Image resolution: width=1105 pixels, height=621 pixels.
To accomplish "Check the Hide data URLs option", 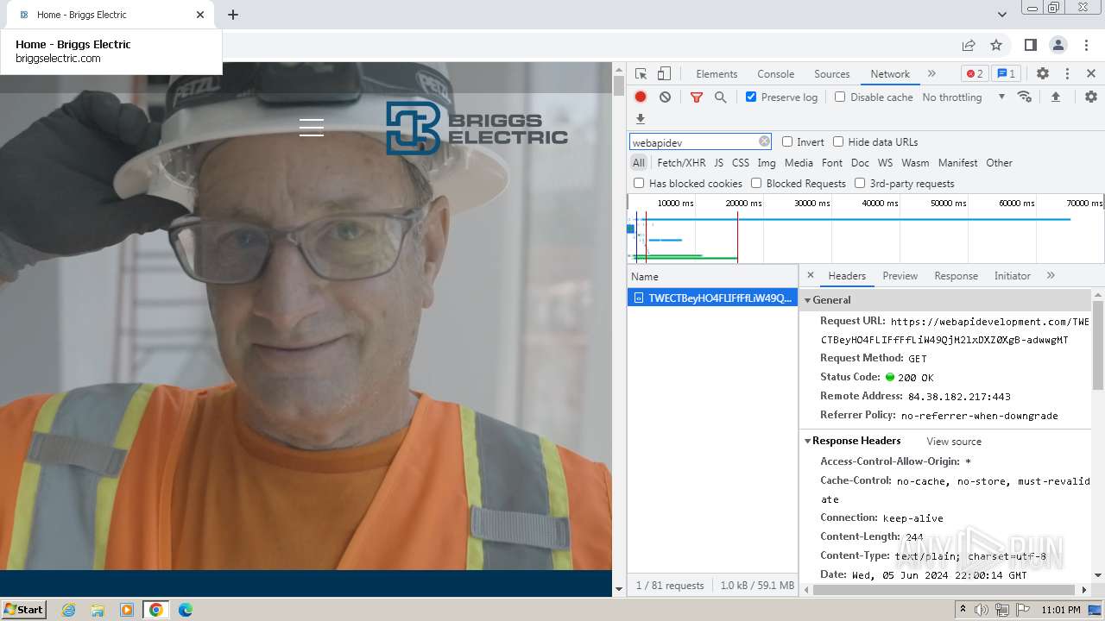I will 838,142.
